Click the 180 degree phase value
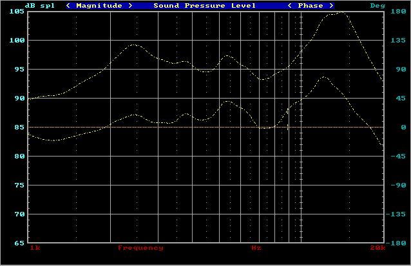Screen dimensions: 411x266 tap(398, 11)
